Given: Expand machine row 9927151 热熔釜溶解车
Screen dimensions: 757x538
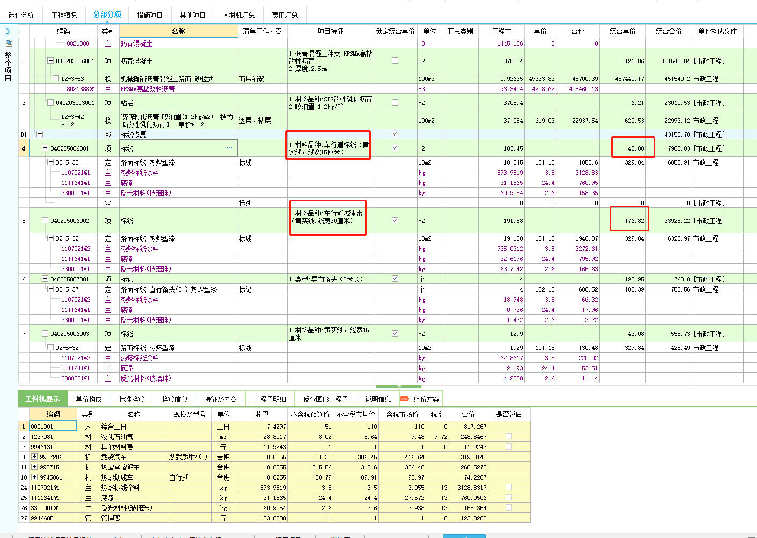Looking at the screenshot, I should coord(34,467).
